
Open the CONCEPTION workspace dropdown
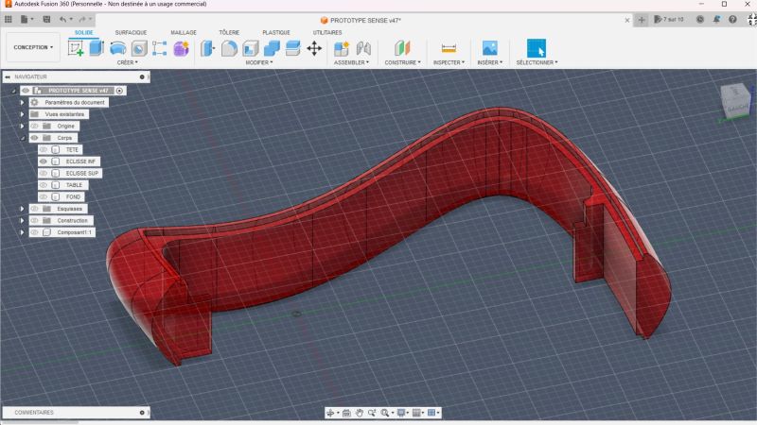pos(33,47)
